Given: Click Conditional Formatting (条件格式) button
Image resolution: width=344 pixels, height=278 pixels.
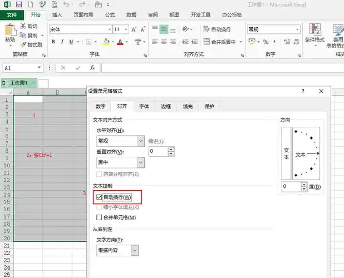Looking at the screenshot, I should point(315,34).
